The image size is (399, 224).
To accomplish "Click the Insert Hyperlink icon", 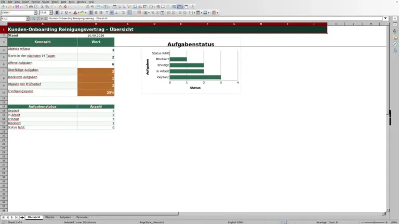I will coord(158,7).
